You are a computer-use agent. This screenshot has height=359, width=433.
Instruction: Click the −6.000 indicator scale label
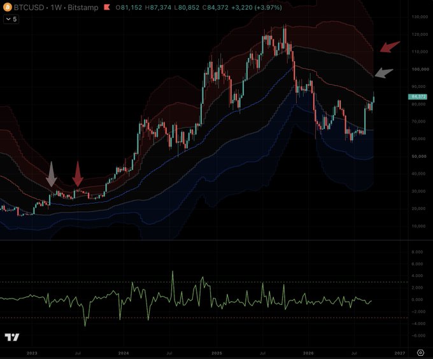[418, 335]
